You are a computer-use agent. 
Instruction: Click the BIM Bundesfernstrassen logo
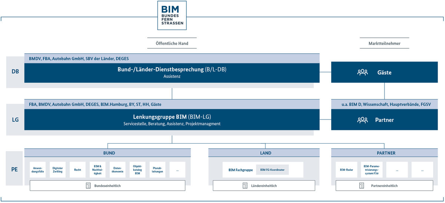tap(172, 15)
